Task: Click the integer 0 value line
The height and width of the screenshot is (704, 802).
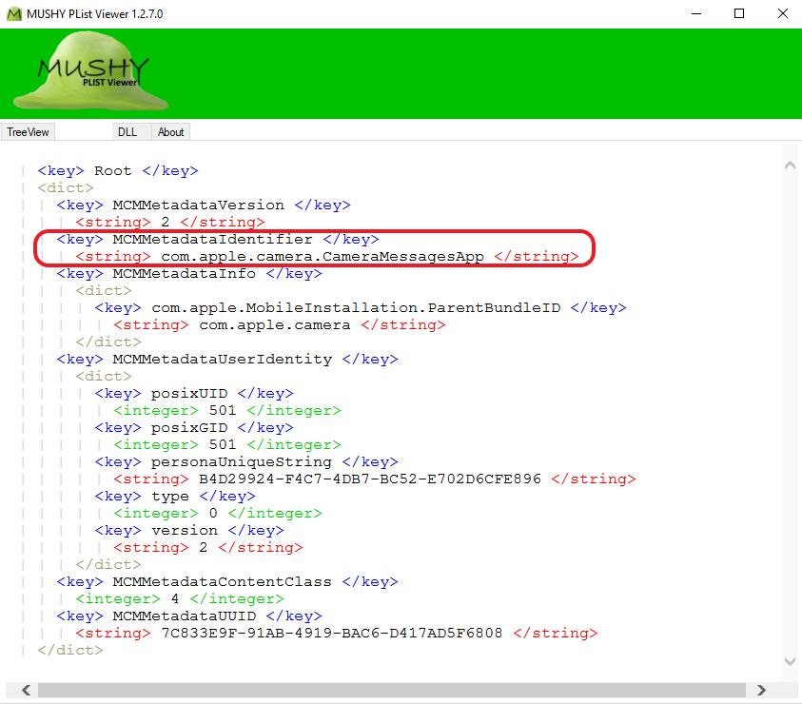Action: tap(218, 513)
